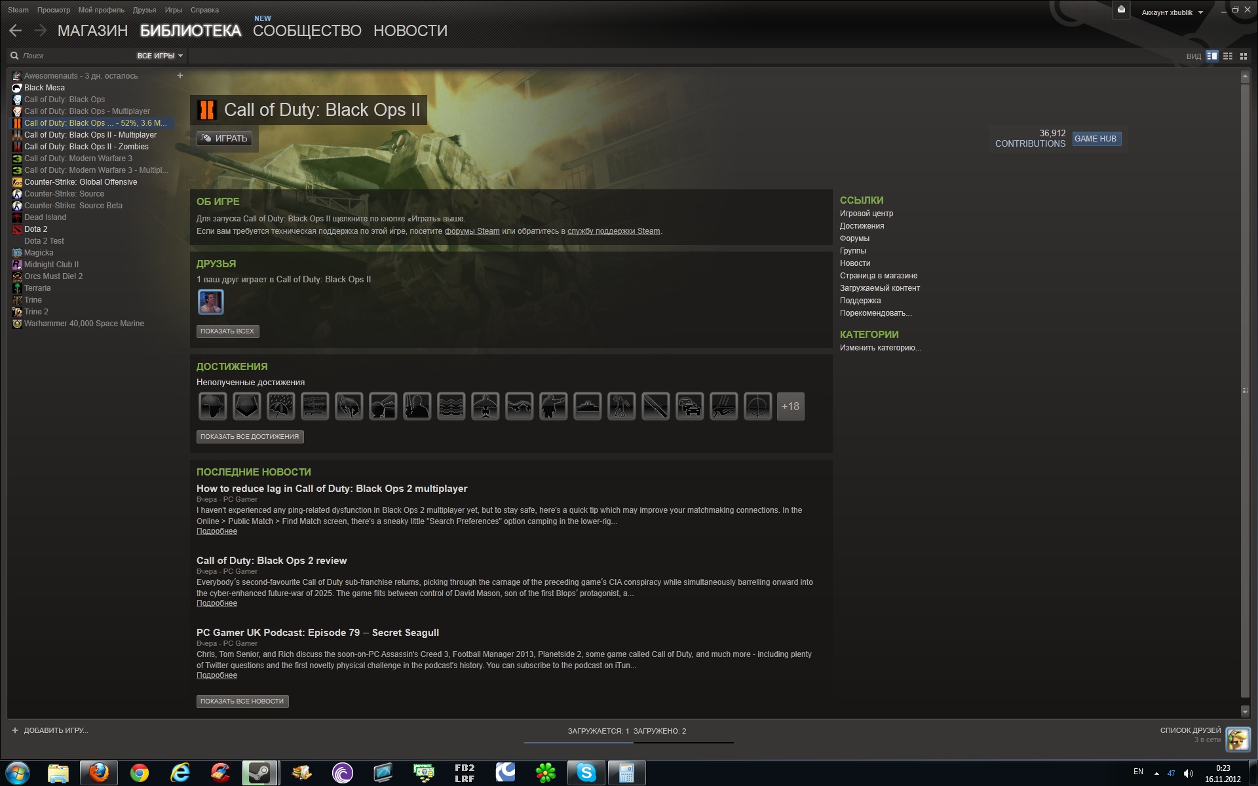Open the Просмотр menu

(x=54, y=10)
